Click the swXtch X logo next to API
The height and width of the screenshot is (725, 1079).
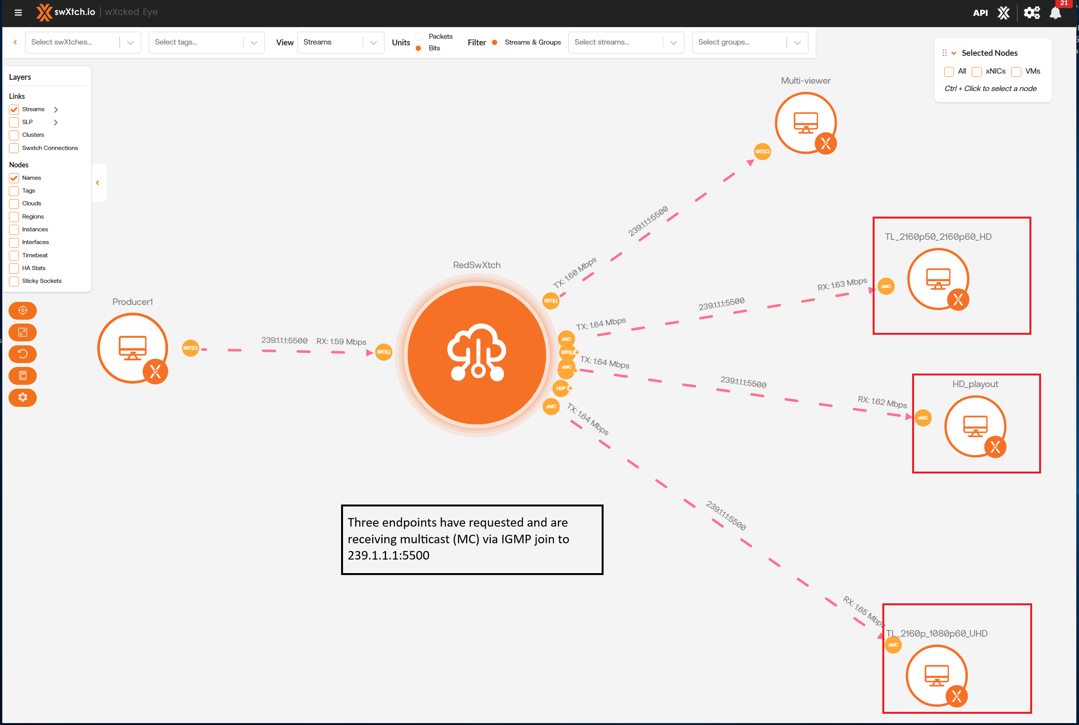click(x=1003, y=13)
